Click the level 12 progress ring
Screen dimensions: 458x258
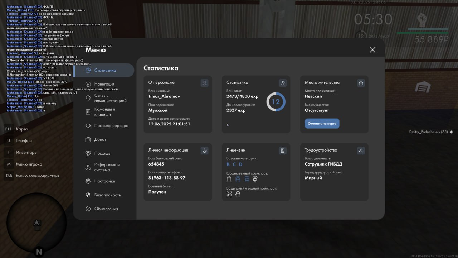click(x=276, y=102)
